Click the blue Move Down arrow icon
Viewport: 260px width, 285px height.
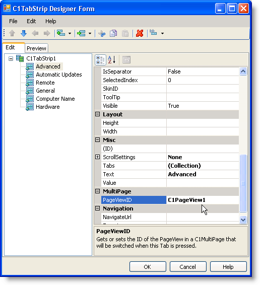(x=24, y=33)
